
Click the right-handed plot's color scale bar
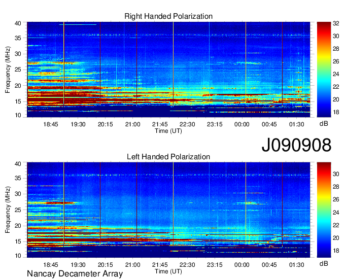(x=324, y=69)
